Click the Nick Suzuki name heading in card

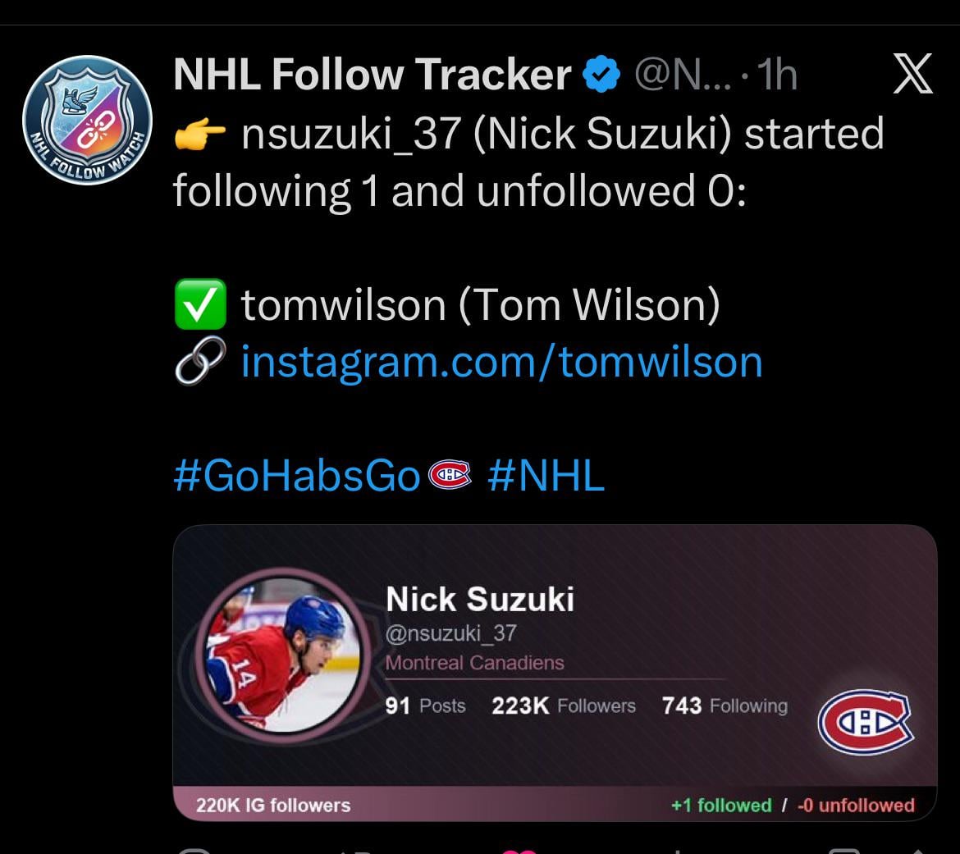480,599
